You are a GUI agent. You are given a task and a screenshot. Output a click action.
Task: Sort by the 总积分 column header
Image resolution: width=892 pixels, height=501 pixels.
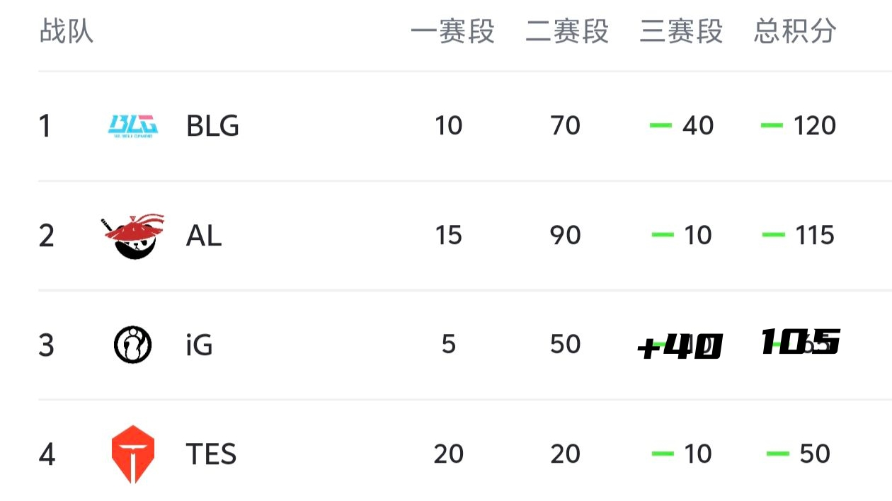795,32
